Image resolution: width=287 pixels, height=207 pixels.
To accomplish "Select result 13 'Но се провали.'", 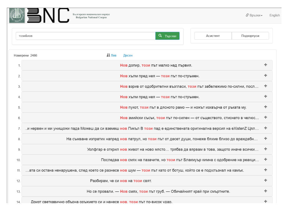I will [147, 191].
